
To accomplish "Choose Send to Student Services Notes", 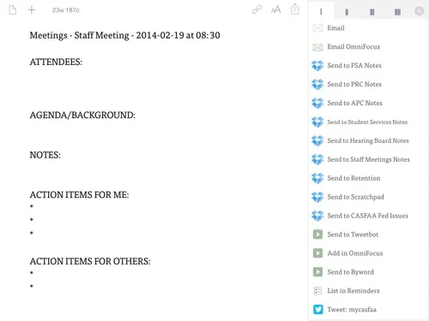I will [x=367, y=122].
